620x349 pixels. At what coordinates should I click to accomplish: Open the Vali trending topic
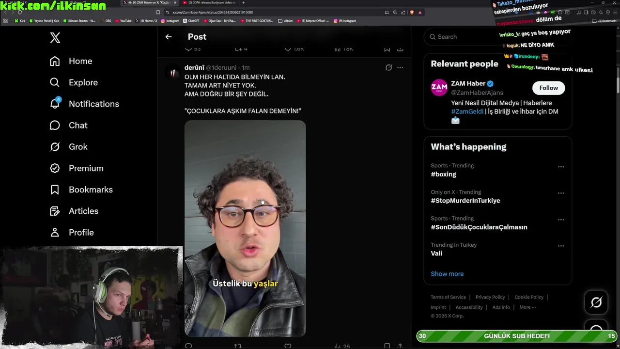436,254
